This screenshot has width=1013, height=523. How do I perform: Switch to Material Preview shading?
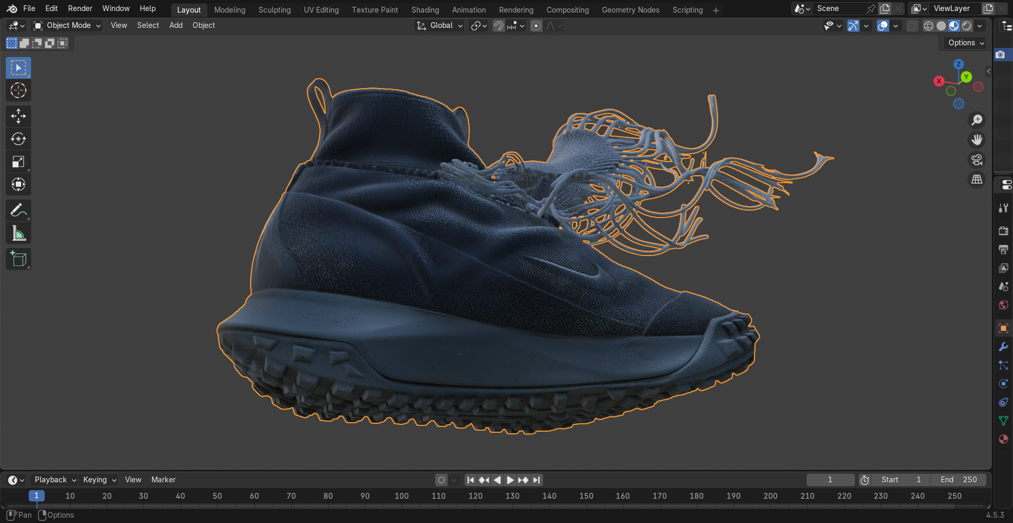pyautogui.click(x=954, y=26)
